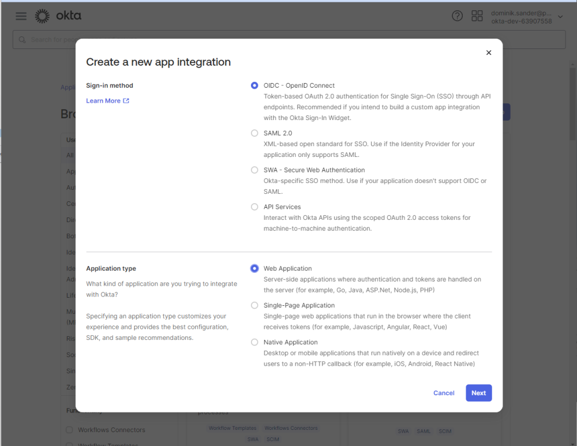Click the search magnifier icon
This screenshot has width=577, height=446.
23,40
